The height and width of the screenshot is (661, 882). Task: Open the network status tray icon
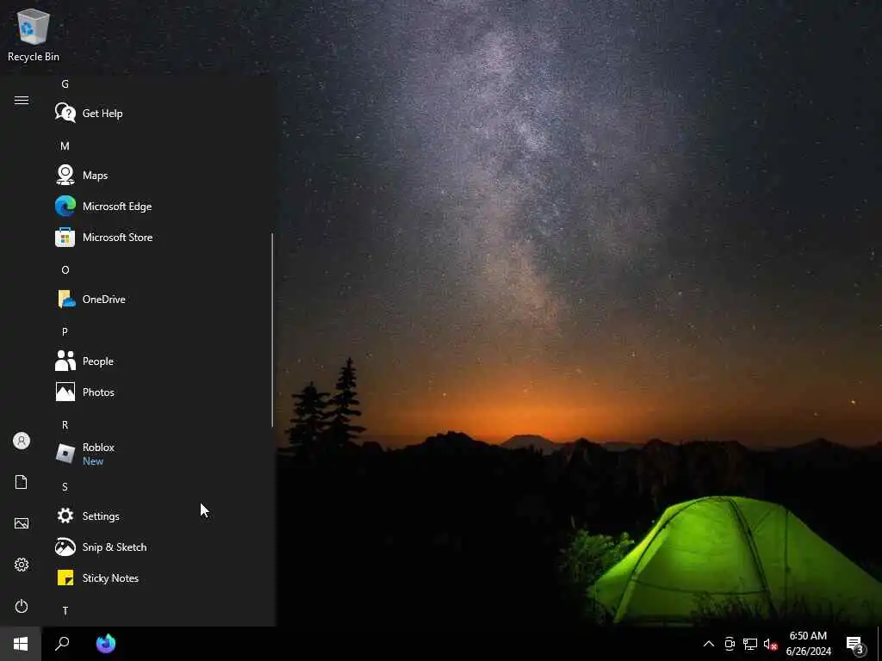(750, 644)
